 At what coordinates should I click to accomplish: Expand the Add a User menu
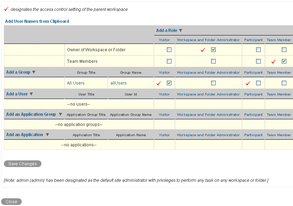(19, 94)
